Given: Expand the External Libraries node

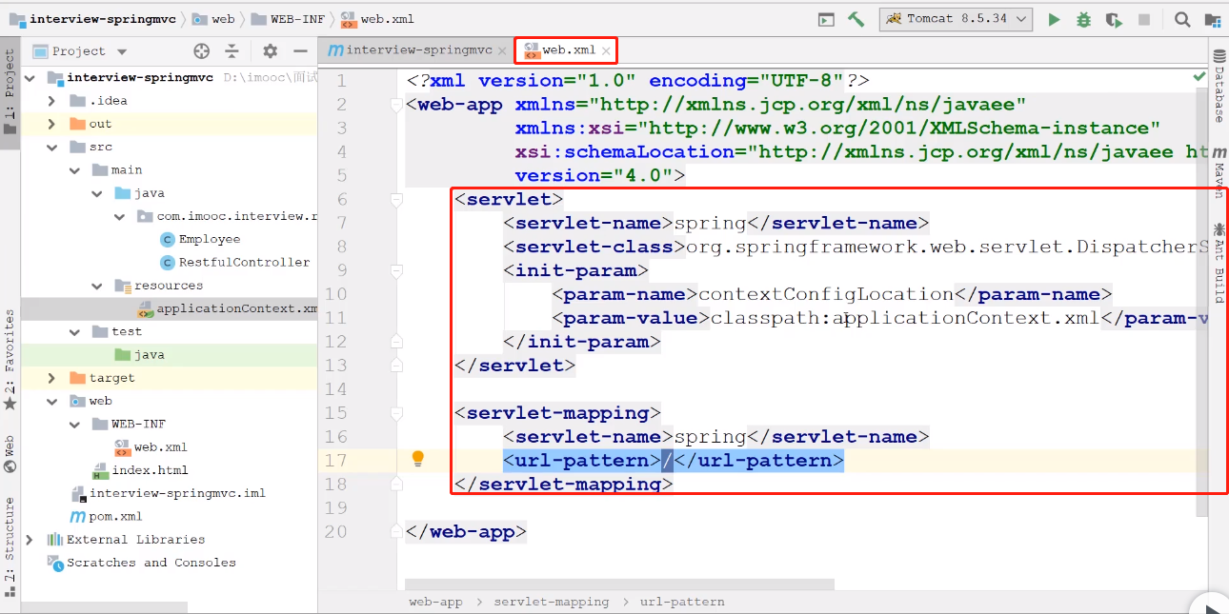Looking at the screenshot, I should (29, 540).
